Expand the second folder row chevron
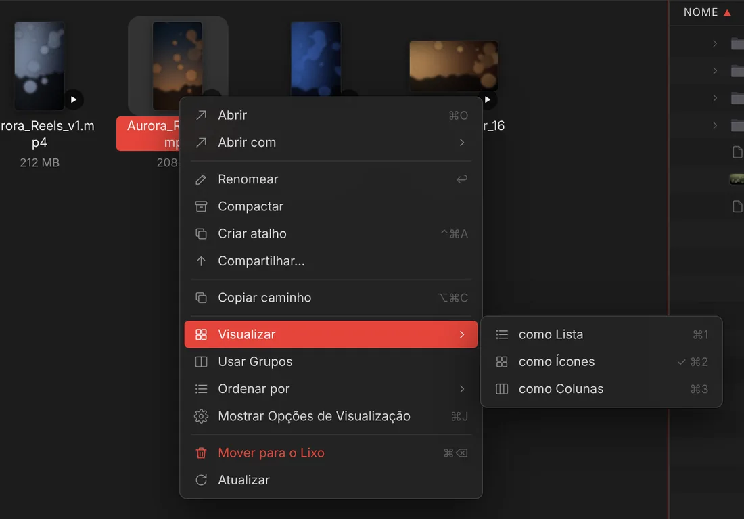Image resolution: width=744 pixels, height=519 pixels. pos(715,71)
